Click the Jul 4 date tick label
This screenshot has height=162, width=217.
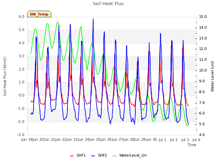(x=196, y=140)
